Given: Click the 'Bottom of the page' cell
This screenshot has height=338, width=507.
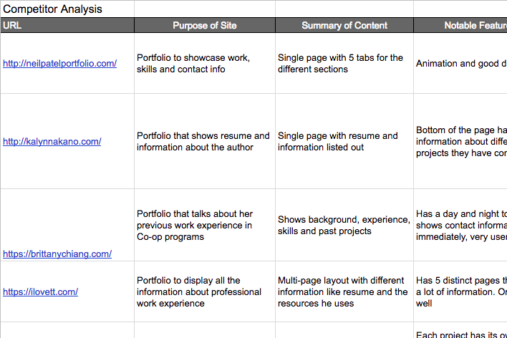Looking at the screenshot, I should pos(460,142).
